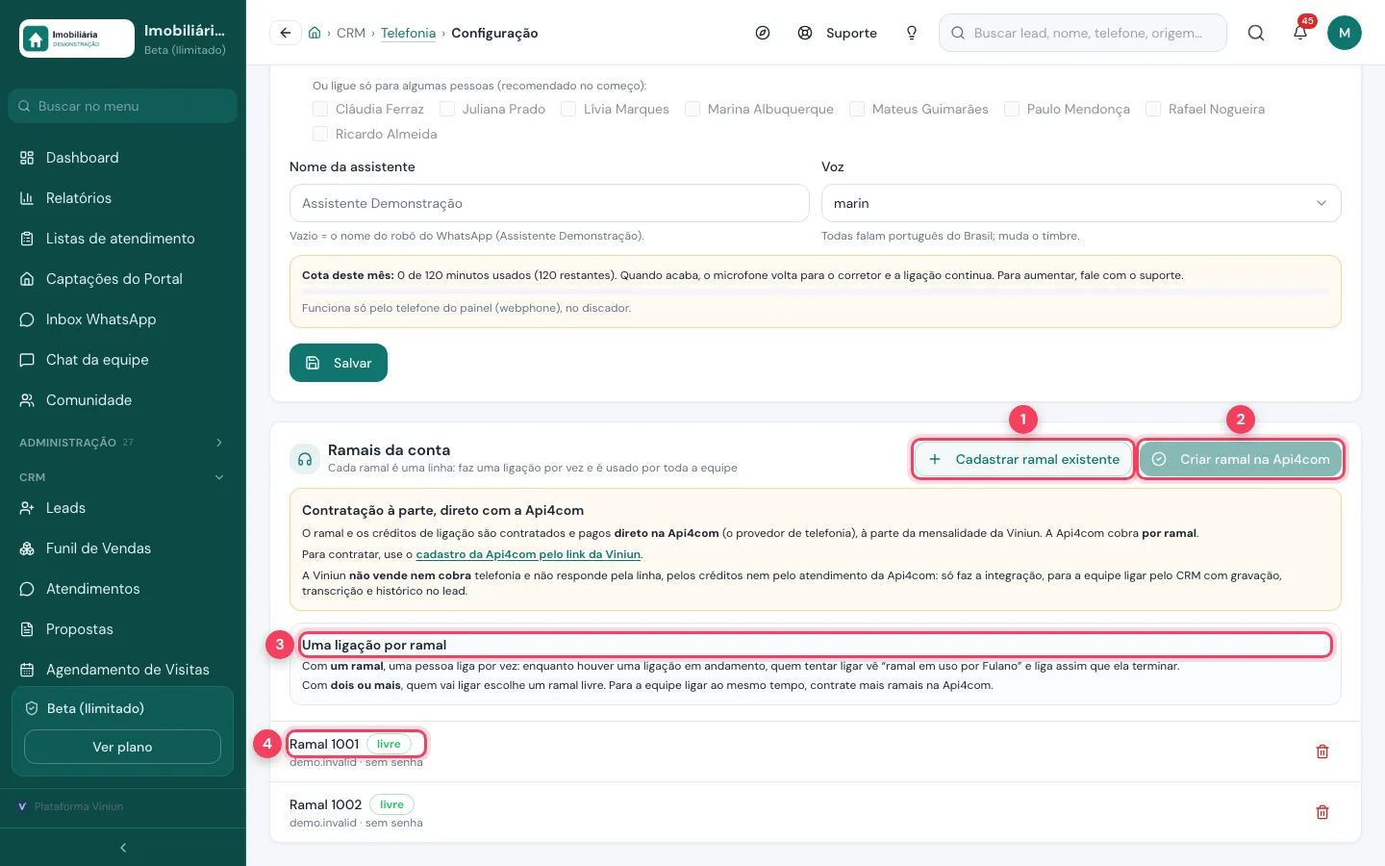Open cadastro da Api4com pelo link da Viniun
The image size is (1385, 866).
point(528,554)
